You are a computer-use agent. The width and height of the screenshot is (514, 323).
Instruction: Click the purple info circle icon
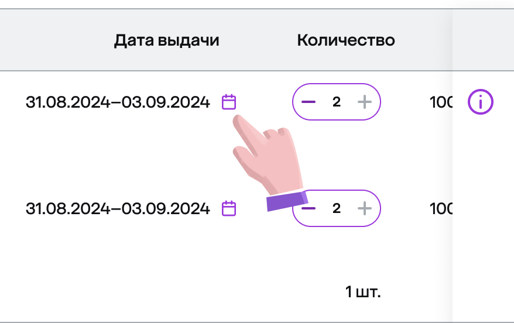480,102
